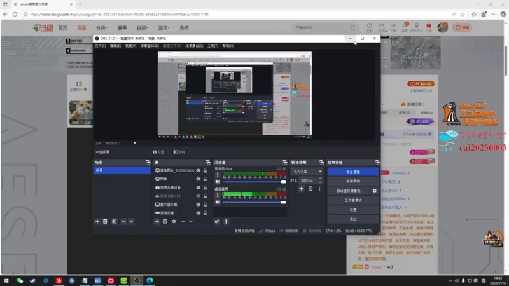Unlock the 视频采集设备 source
The height and width of the screenshot is (286, 509).
(x=205, y=187)
